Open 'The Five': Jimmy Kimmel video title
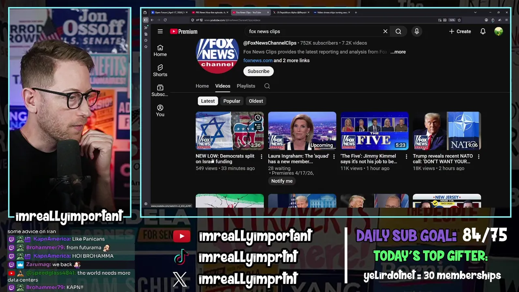The height and width of the screenshot is (292, 519). [369, 159]
